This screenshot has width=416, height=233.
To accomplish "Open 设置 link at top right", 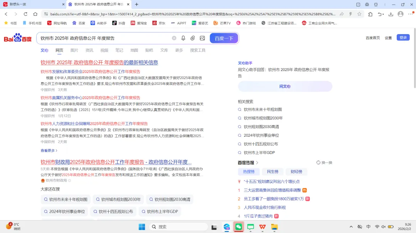I will point(388,38).
